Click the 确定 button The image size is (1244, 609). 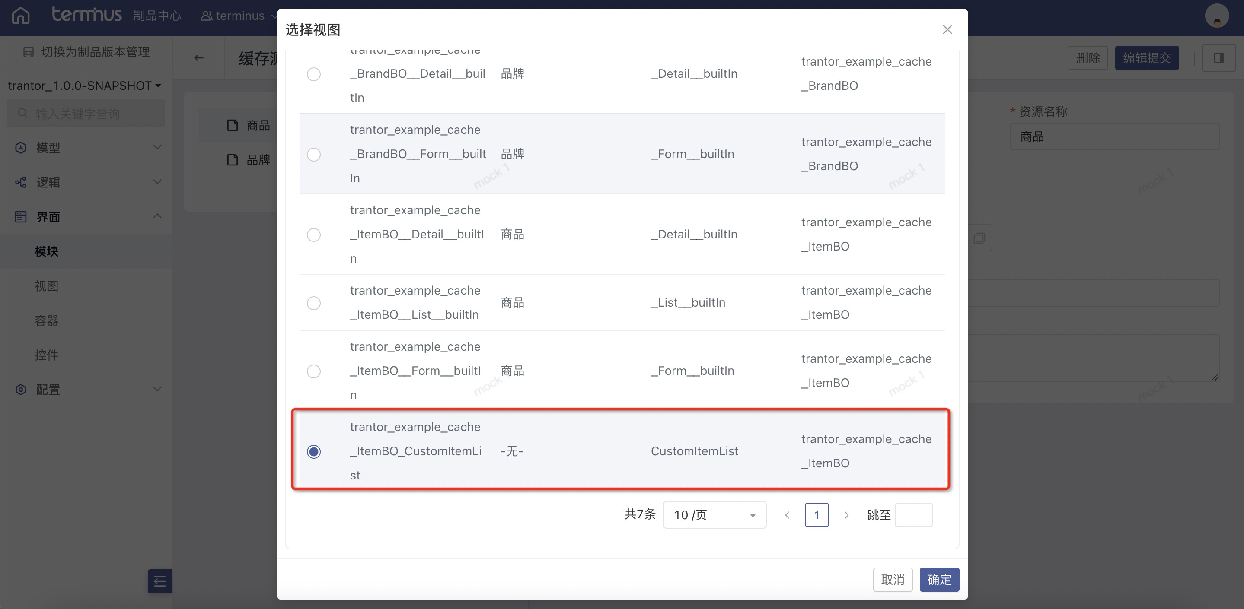939,580
